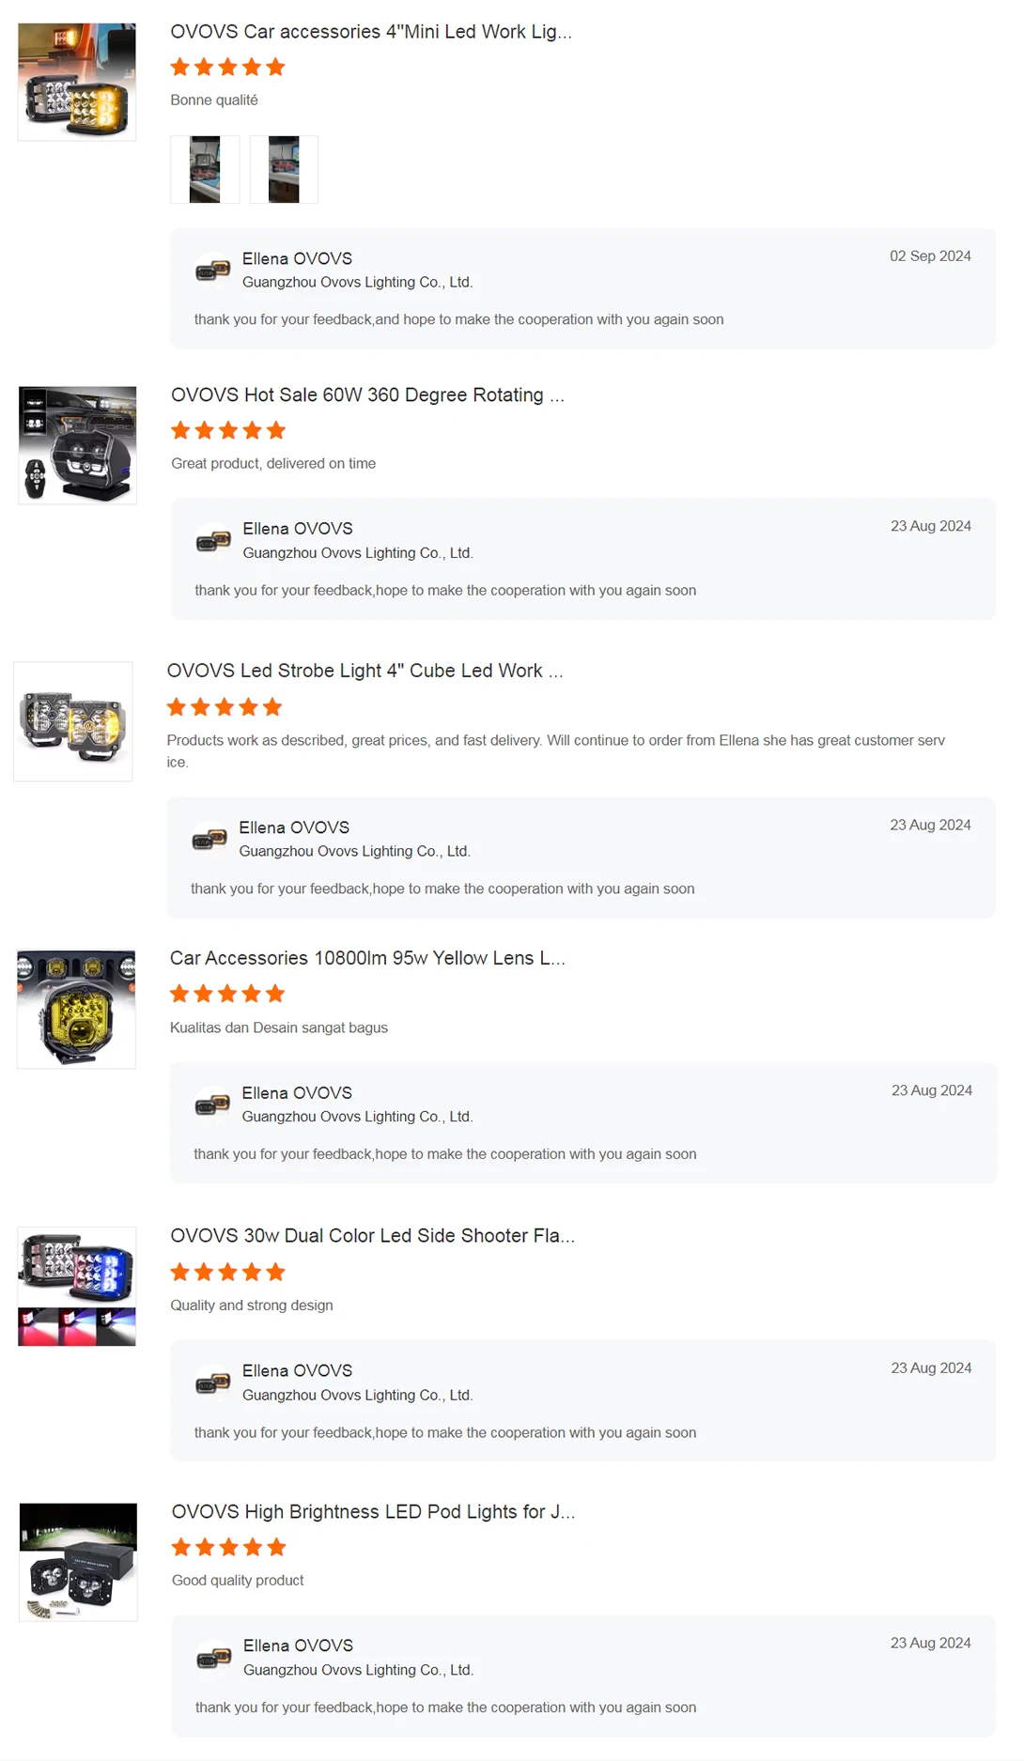View the second customer review photo
This screenshot has height=1761, width=1024.
[x=284, y=169]
